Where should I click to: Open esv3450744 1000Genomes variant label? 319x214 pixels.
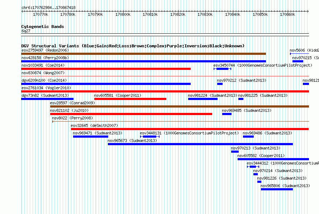point(263,65)
